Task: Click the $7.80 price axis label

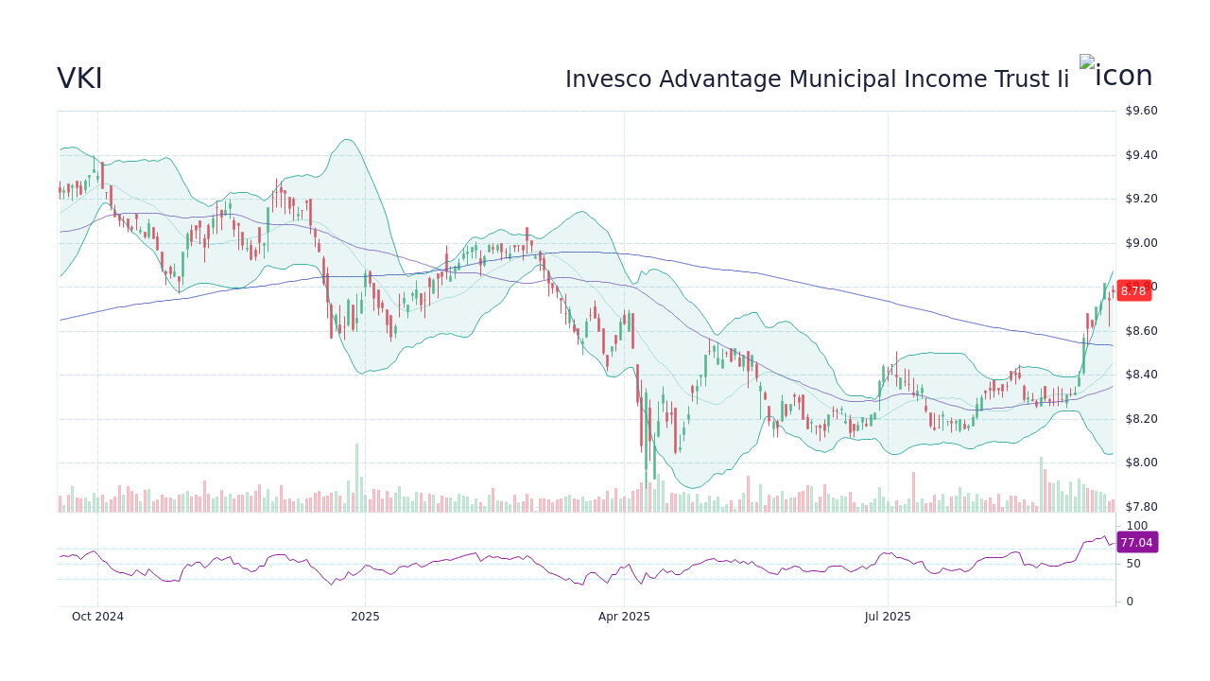Action: [x=1141, y=507]
